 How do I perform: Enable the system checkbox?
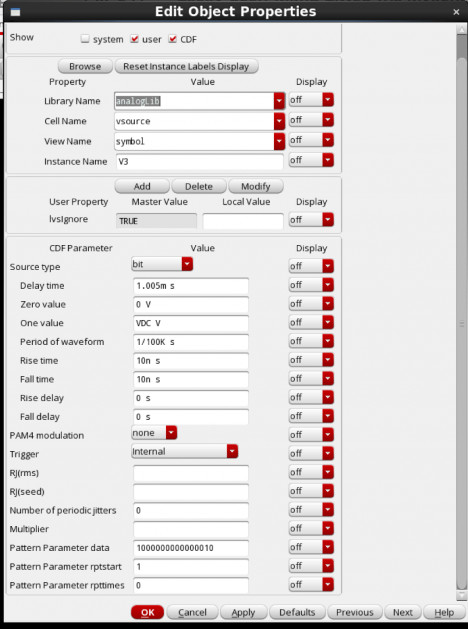coord(85,39)
